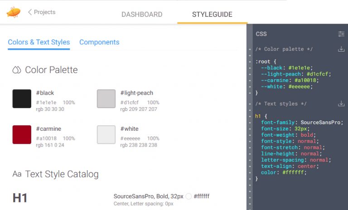The height and width of the screenshot is (210, 348).
Task: Click the H1 text color circle swatch
Action: point(188,196)
